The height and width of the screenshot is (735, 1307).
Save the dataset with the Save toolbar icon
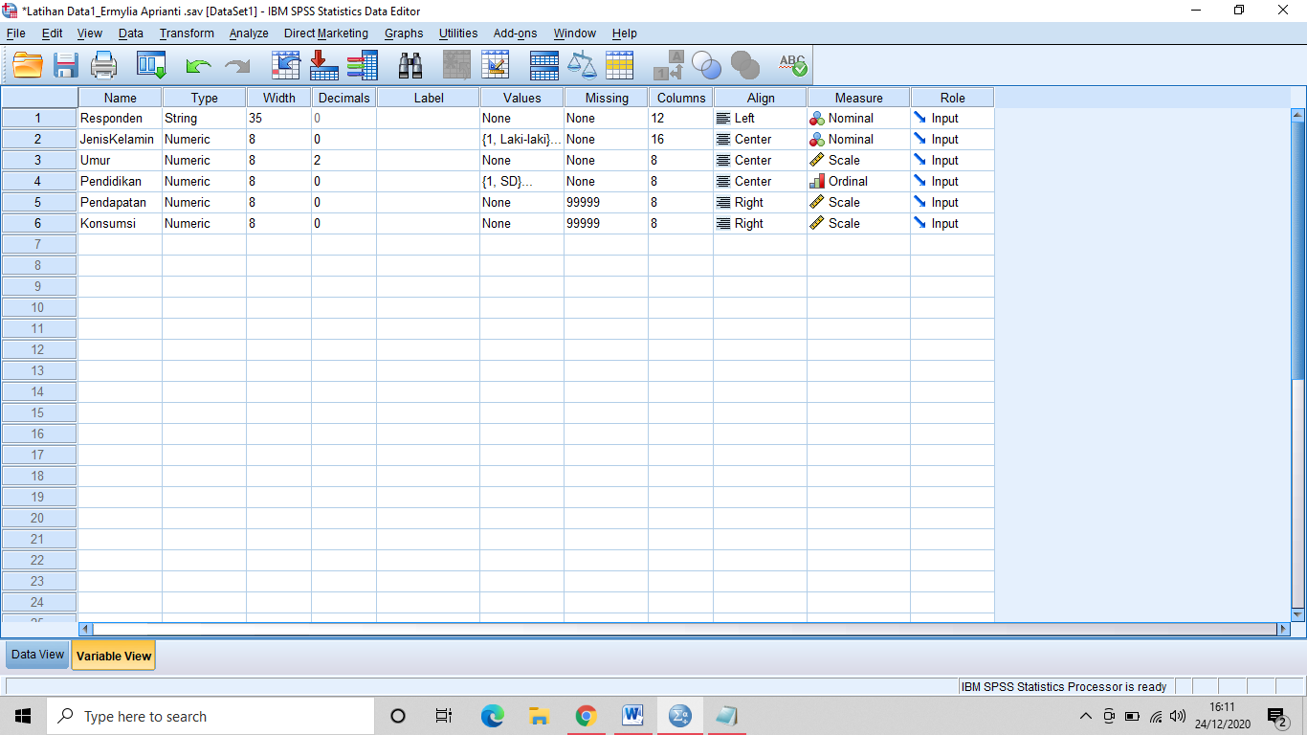[x=64, y=64]
